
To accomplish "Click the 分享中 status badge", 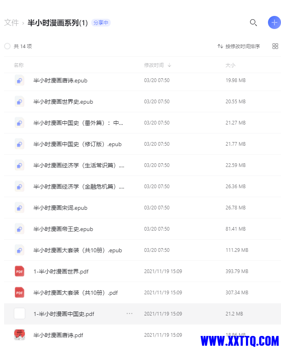I will [101, 23].
